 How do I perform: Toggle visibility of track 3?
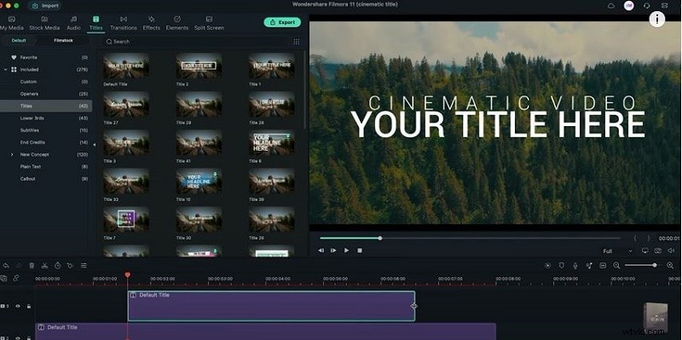pyautogui.click(x=18, y=306)
